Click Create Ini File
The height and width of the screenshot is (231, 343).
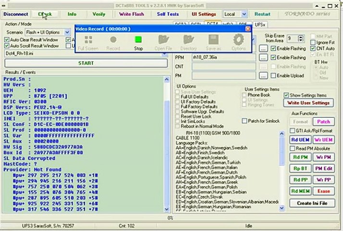pos(312,203)
